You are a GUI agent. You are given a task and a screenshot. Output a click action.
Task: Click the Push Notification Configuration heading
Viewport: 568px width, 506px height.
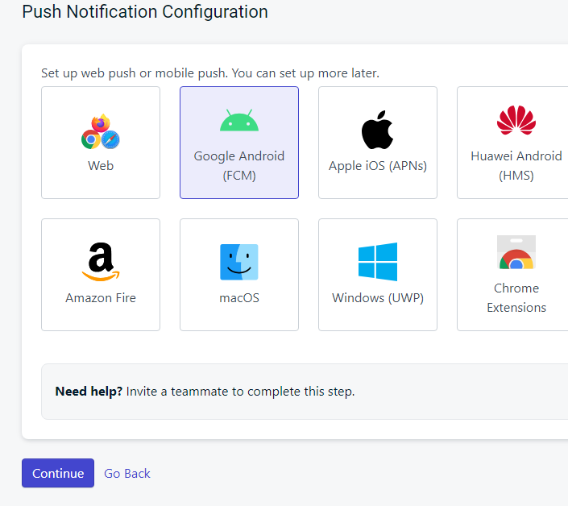[145, 11]
